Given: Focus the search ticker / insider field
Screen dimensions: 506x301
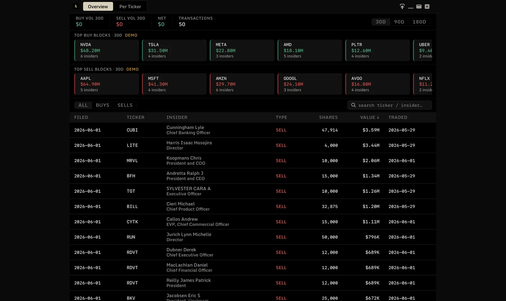Looking at the screenshot, I should coord(390,105).
